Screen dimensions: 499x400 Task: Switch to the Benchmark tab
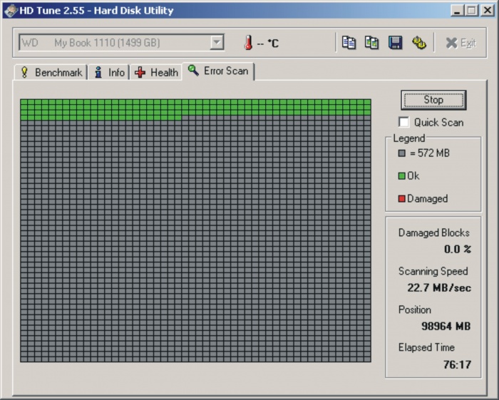coord(51,73)
